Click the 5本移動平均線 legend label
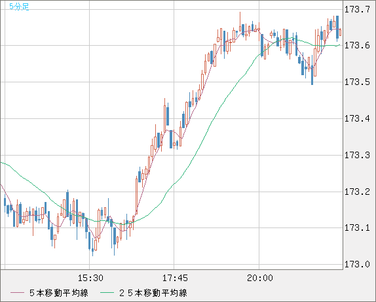 [59, 293]
